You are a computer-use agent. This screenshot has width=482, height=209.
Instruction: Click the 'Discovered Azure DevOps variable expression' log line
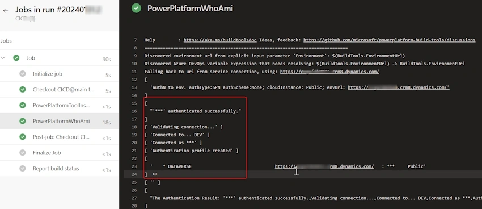(x=305, y=64)
